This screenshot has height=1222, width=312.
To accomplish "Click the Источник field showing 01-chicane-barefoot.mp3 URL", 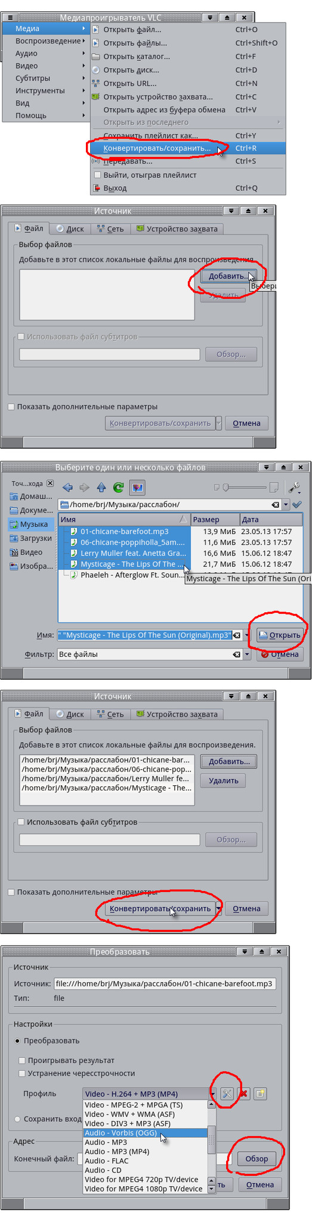I will click(x=165, y=984).
